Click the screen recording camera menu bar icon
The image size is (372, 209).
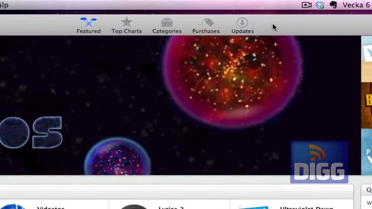click(x=306, y=5)
